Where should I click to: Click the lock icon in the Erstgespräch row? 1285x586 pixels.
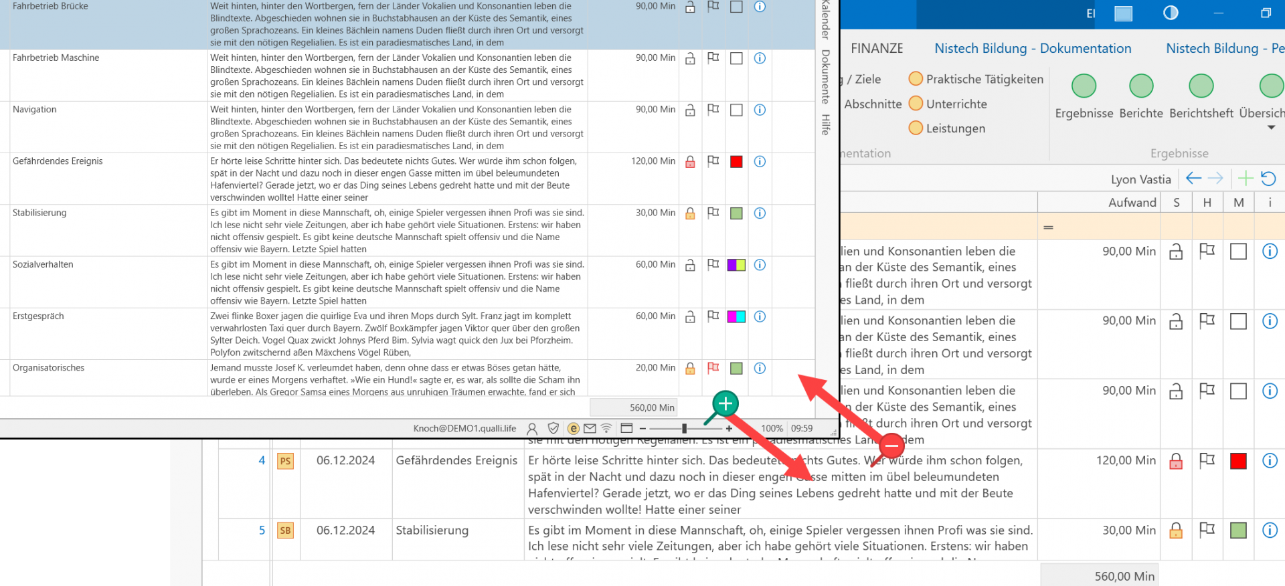(x=690, y=316)
